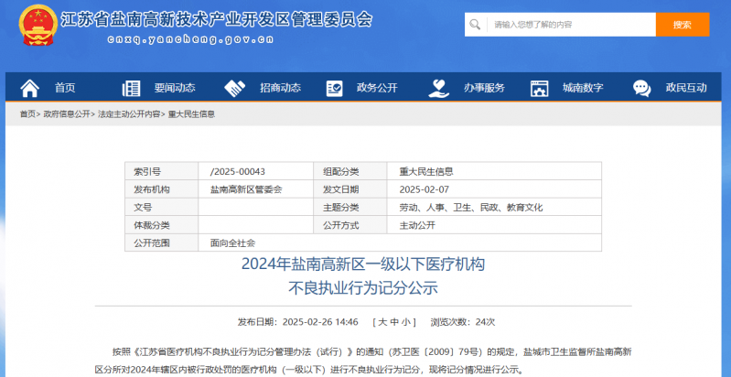Viewport: 731px width, 377px height.
Task: Click the cnxq.yancheng.gov.cn domain text
Action: click(x=190, y=39)
